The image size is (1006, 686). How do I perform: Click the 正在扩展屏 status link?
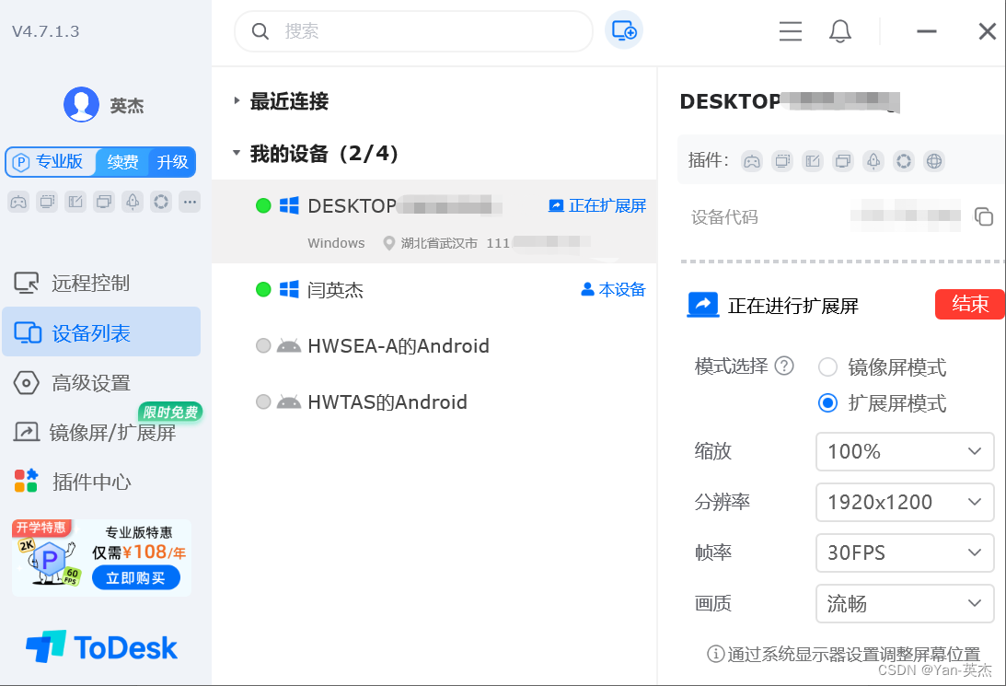pyautogui.click(x=597, y=205)
